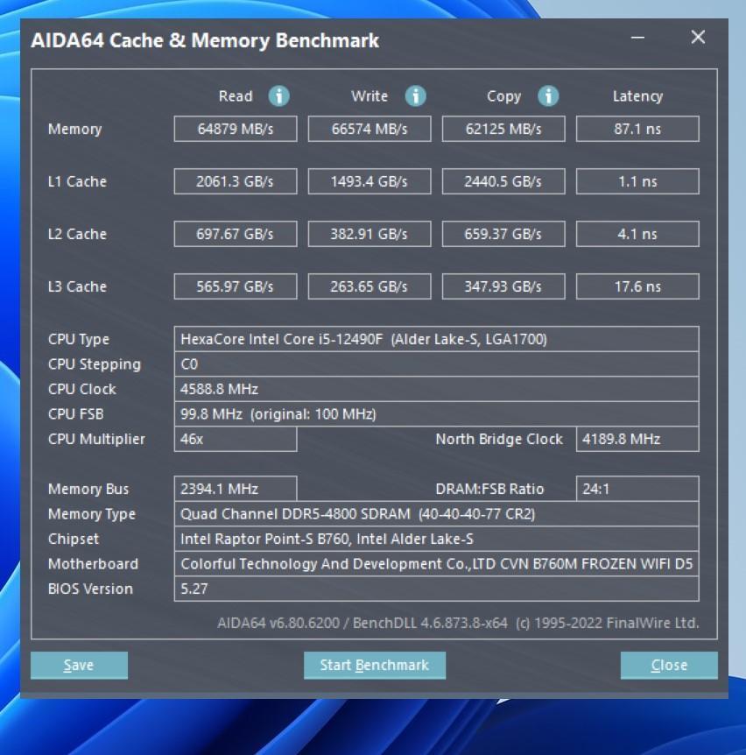Image resolution: width=746 pixels, height=755 pixels.
Task: Click the Memory Bus label
Action: [x=88, y=490]
